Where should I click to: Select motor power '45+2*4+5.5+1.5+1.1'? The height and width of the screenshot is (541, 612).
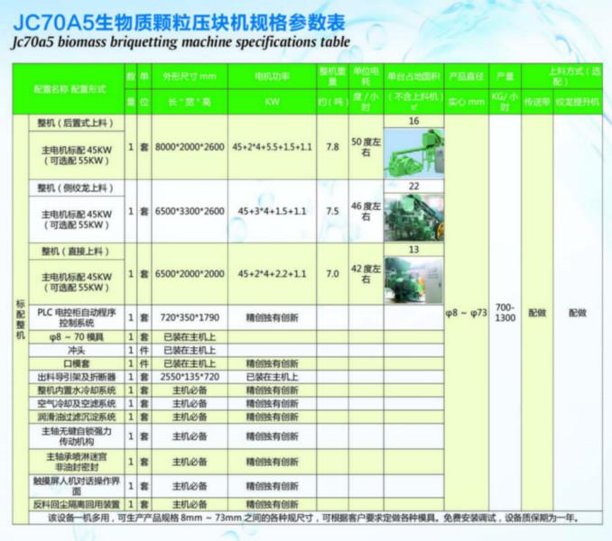click(272, 147)
